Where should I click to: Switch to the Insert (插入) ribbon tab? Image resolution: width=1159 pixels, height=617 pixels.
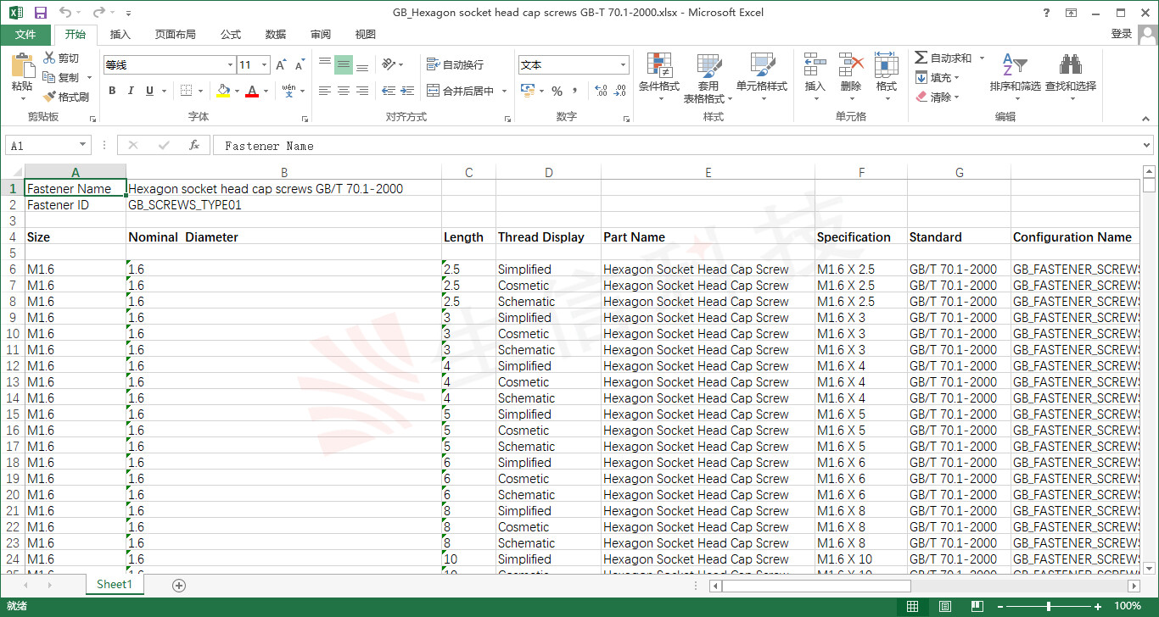(x=120, y=34)
